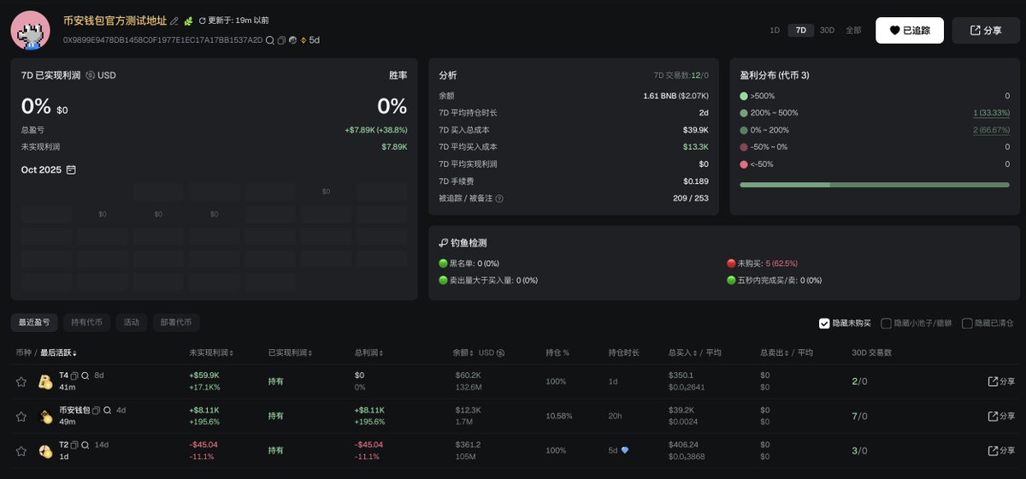The width and height of the screenshot is (1026, 479).
Task: Uncheck the 隐藏未购买 checkbox
Action: (824, 323)
